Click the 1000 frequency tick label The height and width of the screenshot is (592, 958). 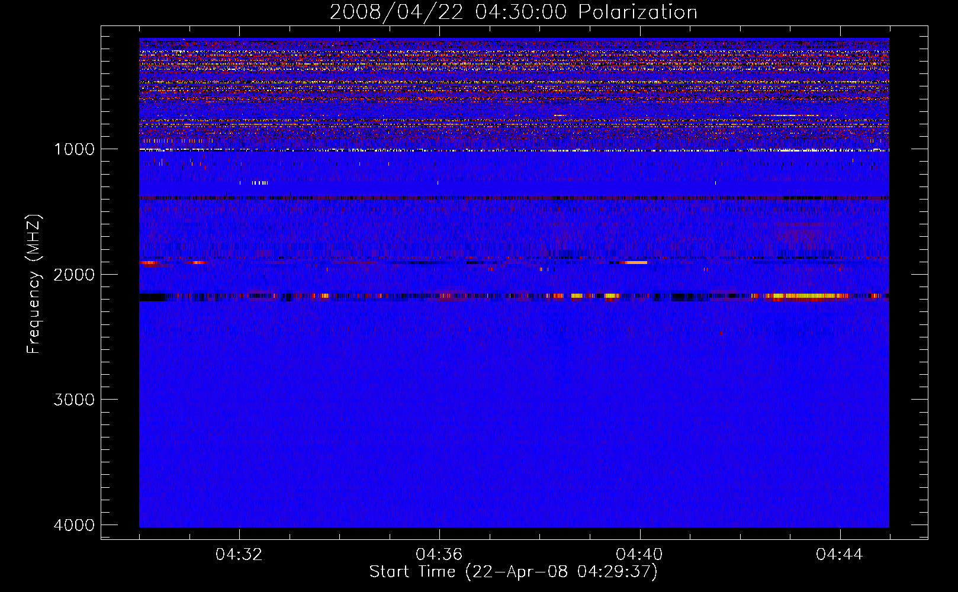[x=74, y=149]
